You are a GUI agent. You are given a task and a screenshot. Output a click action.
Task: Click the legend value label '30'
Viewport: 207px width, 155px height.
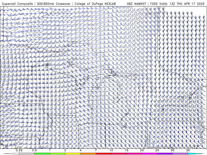pos(173,150)
